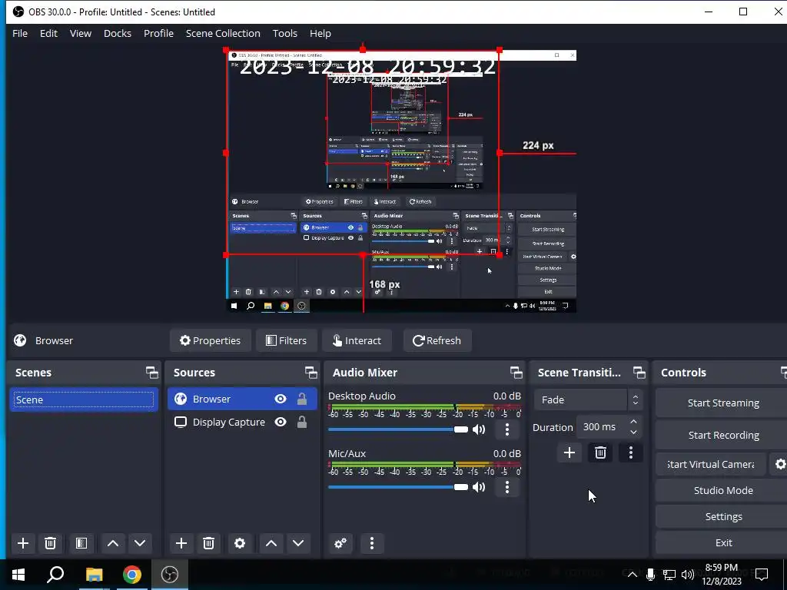Open transition properties three dots
Screen dimensions: 787x590
631,453
